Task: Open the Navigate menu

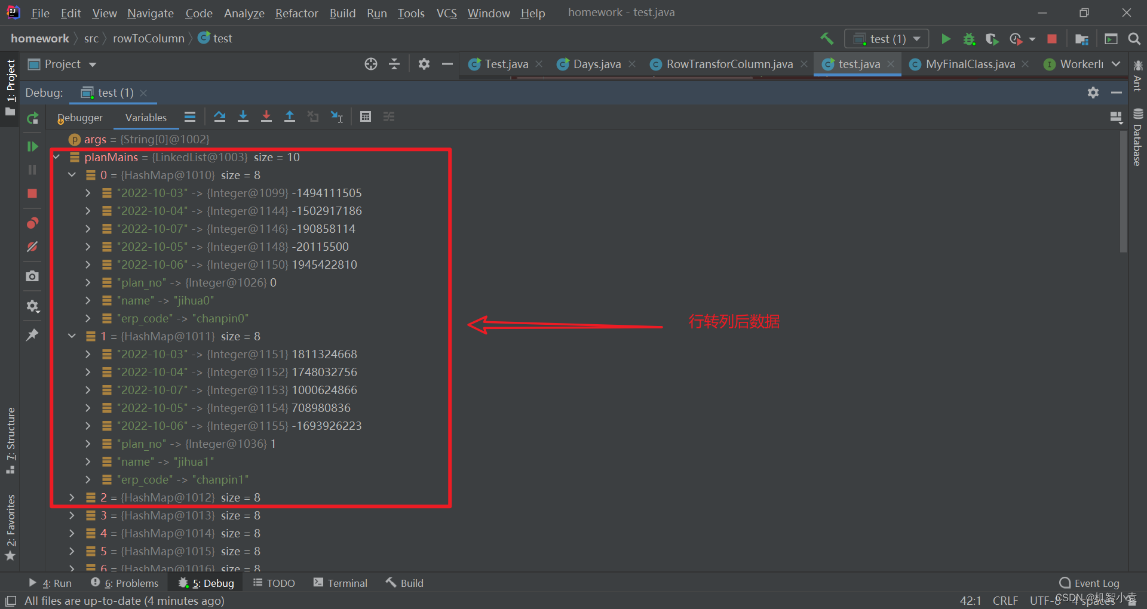Action: 151,13
